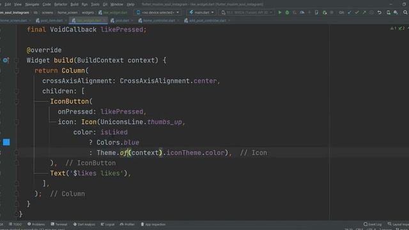Click 'CrossAxisAlignment.center' in the code
The image size is (409, 230).
click(168, 81)
